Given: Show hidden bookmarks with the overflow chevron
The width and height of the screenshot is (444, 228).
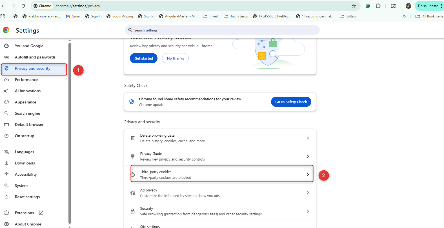Looking at the screenshot, I should (404, 16).
